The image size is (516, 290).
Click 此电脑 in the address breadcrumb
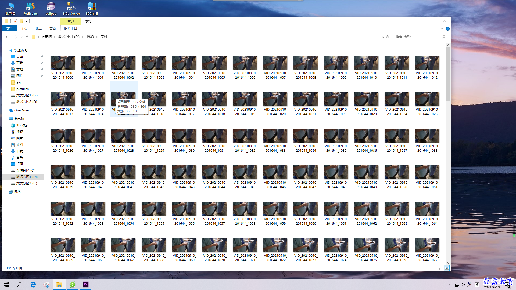[47, 37]
